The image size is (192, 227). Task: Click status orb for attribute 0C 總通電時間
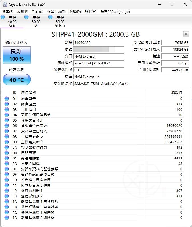click(x=7, y=158)
